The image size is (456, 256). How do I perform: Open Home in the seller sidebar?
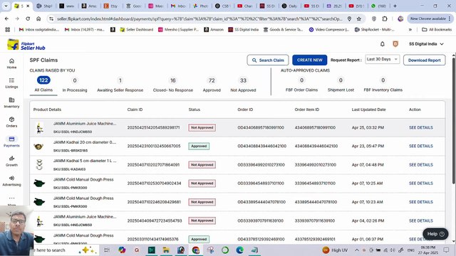[11, 63]
